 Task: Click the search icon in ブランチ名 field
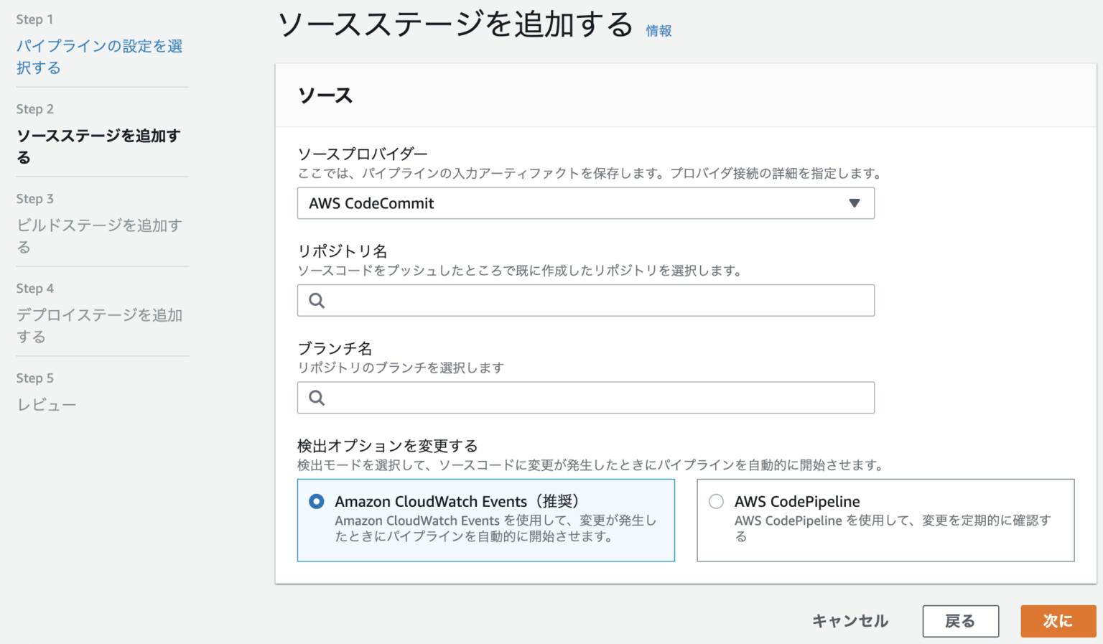[317, 397]
